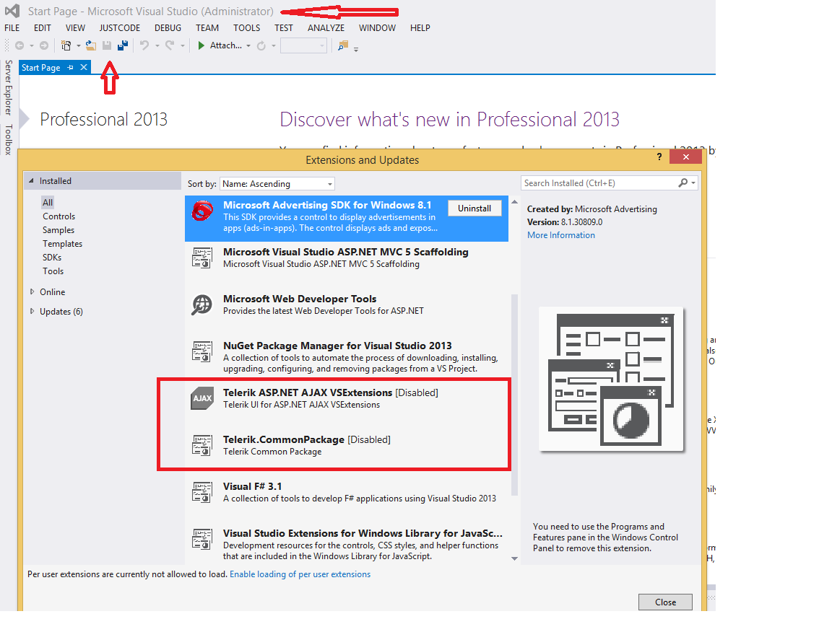Image resolution: width=832 pixels, height=632 pixels.
Task: Click the Close button in dialog
Action: click(665, 602)
